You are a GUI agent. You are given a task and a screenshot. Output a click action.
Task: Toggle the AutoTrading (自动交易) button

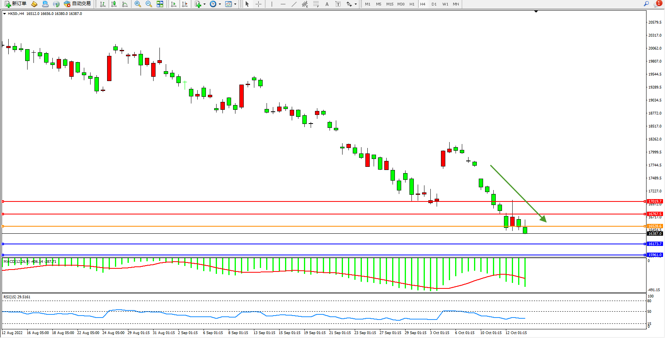point(78,4)
